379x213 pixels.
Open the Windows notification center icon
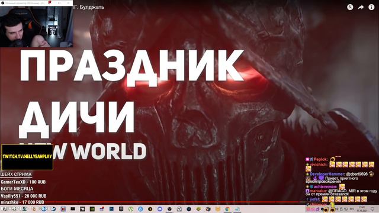(x=372, y=209)
